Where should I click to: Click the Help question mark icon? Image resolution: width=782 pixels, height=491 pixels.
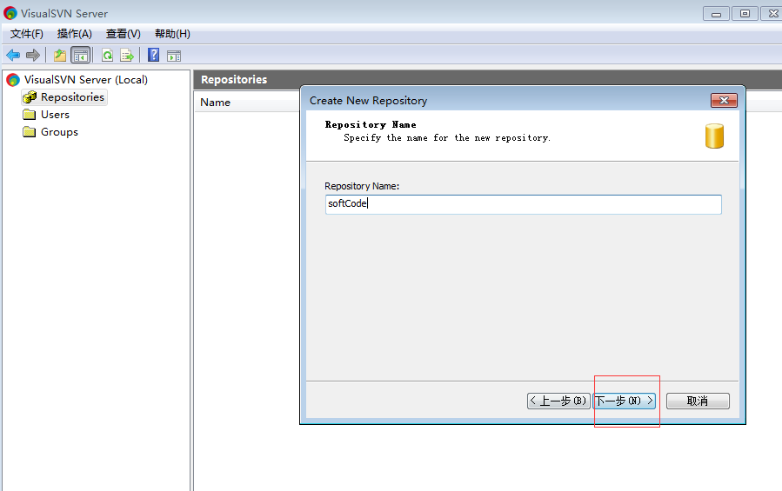coord(154,55)
